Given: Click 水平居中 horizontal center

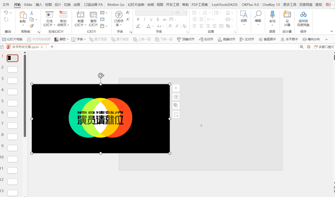Looking at the screenshot, I should click(289, 39).
